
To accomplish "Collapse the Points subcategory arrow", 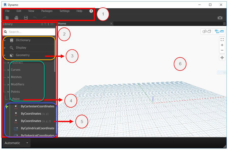I will pyautogui.click(x=8, y=92).
